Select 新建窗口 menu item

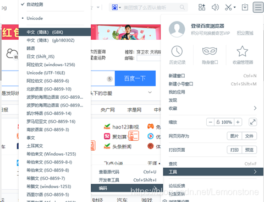point(213,76)
